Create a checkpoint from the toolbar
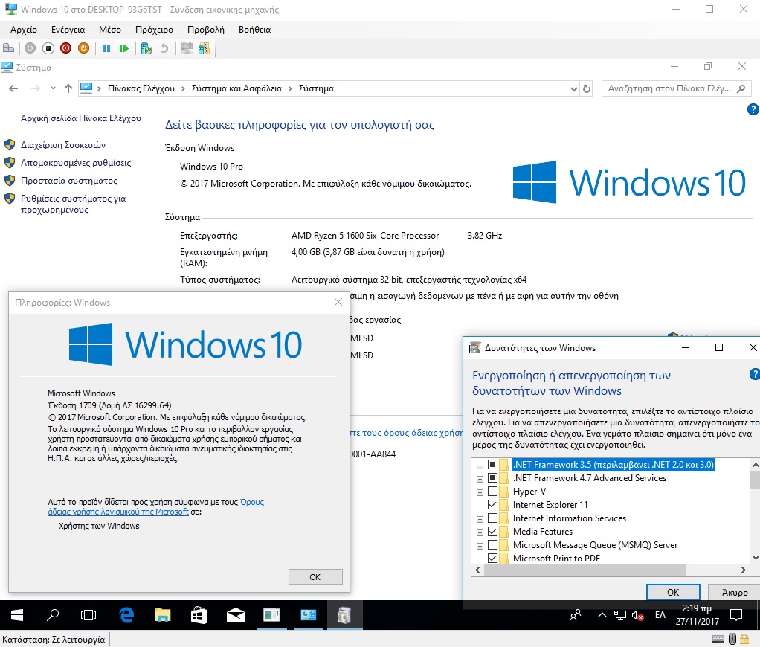Viewport: 760px width, 647px height. [146, 48]
